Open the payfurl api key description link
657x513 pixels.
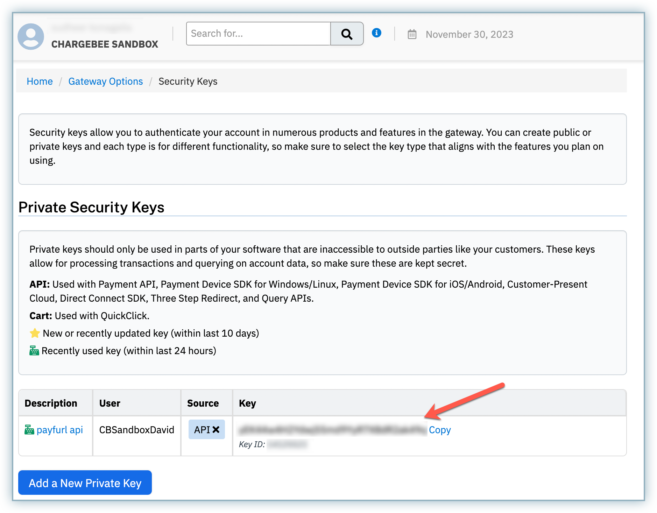59,430
